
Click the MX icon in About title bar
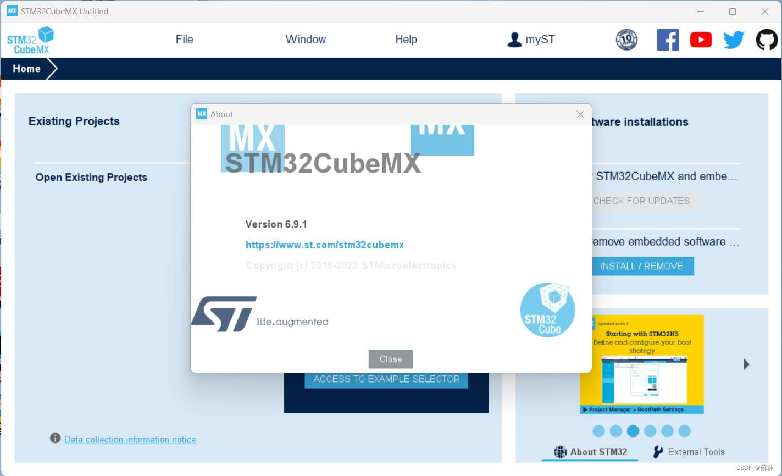202,114
